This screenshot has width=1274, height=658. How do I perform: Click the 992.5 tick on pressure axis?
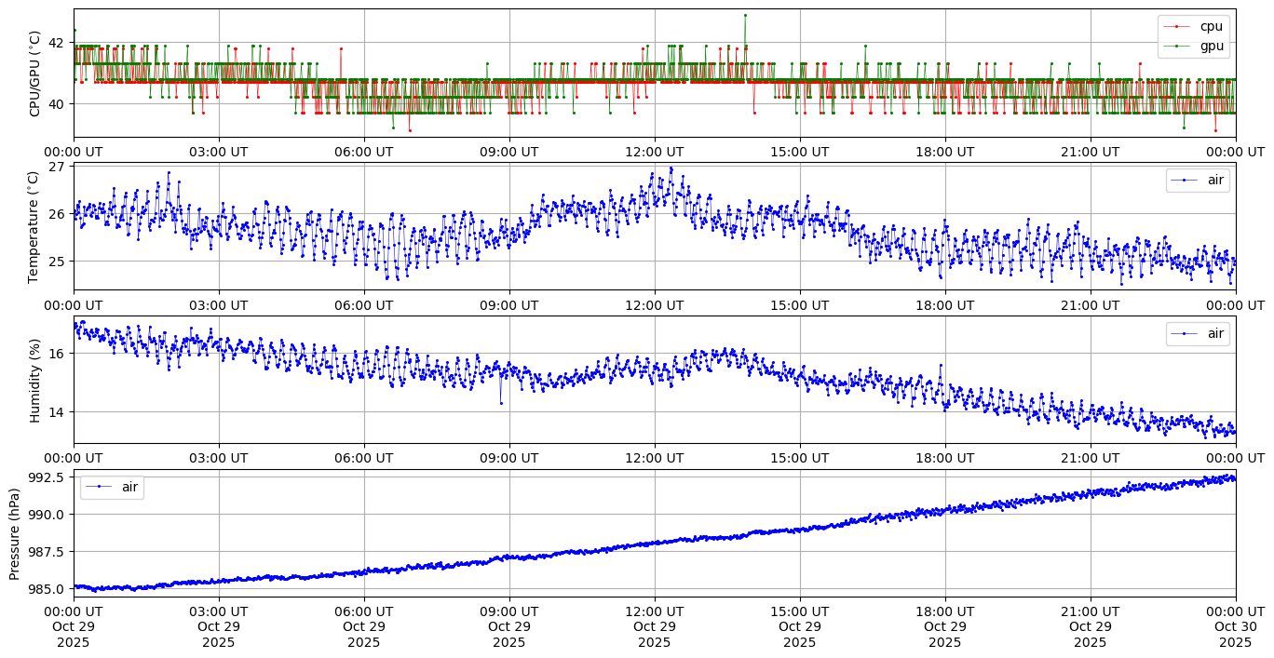[x=47, y=477]
